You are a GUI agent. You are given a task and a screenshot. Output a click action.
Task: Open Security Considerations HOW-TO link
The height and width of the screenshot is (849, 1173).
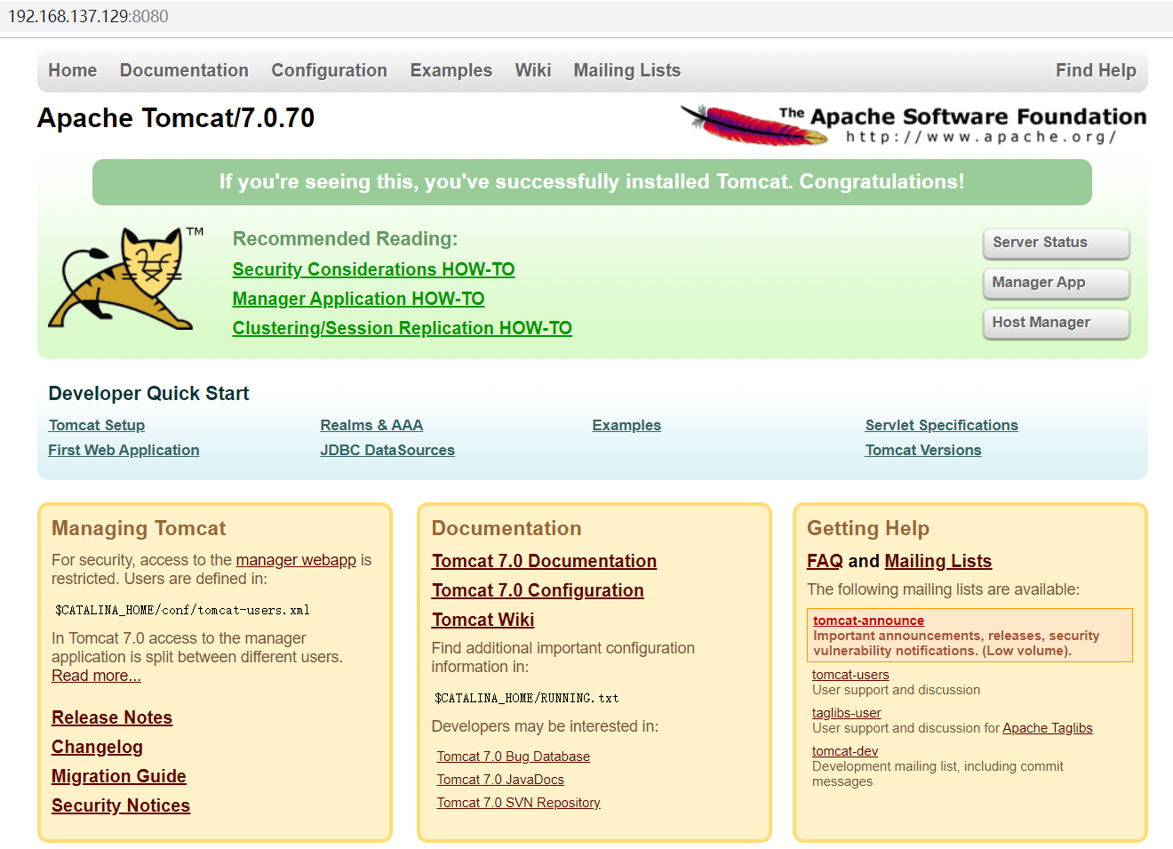[x=373, y=269]
